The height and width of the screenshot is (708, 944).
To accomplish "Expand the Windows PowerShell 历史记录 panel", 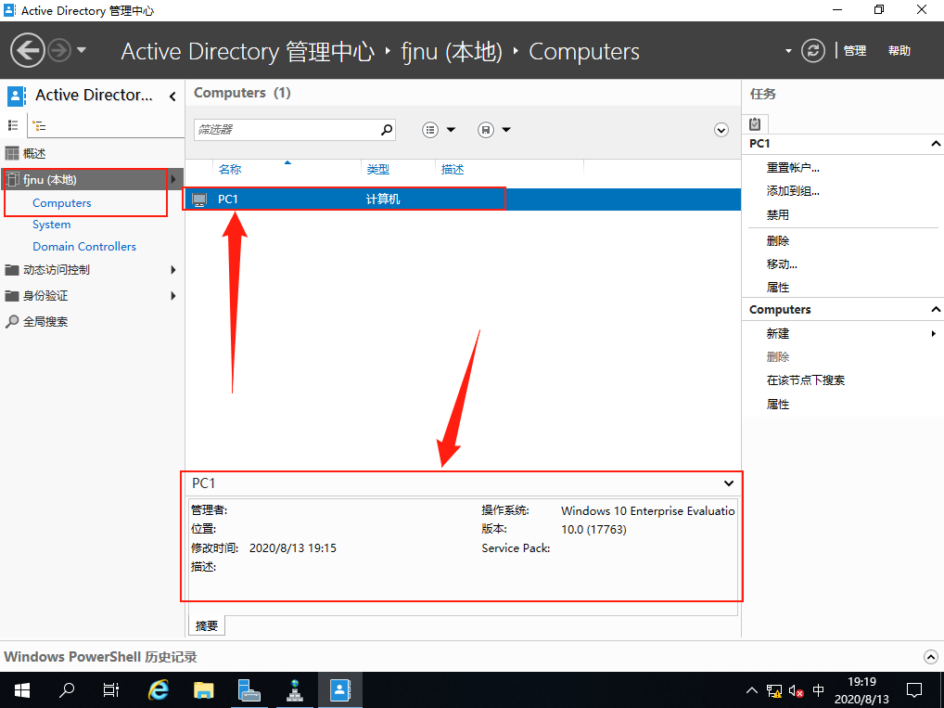I will (931, 657).
